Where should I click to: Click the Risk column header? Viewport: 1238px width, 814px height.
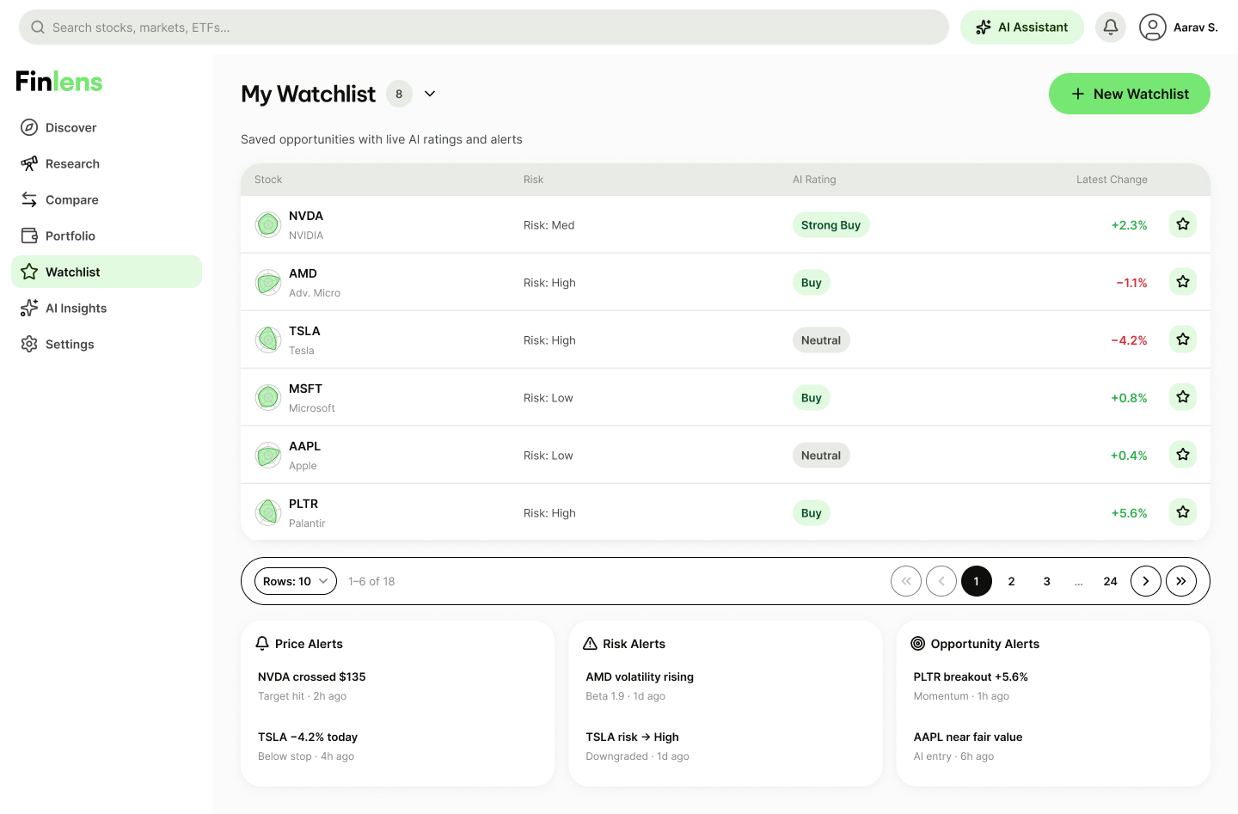tap(533, 180)
